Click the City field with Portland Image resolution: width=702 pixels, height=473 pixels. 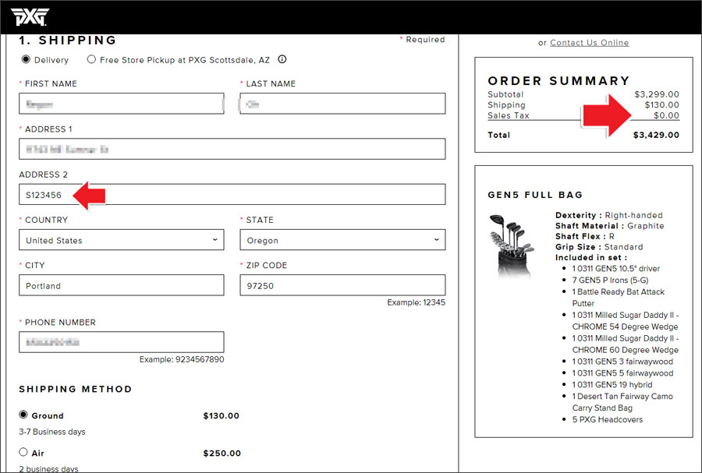pos(122,285)
